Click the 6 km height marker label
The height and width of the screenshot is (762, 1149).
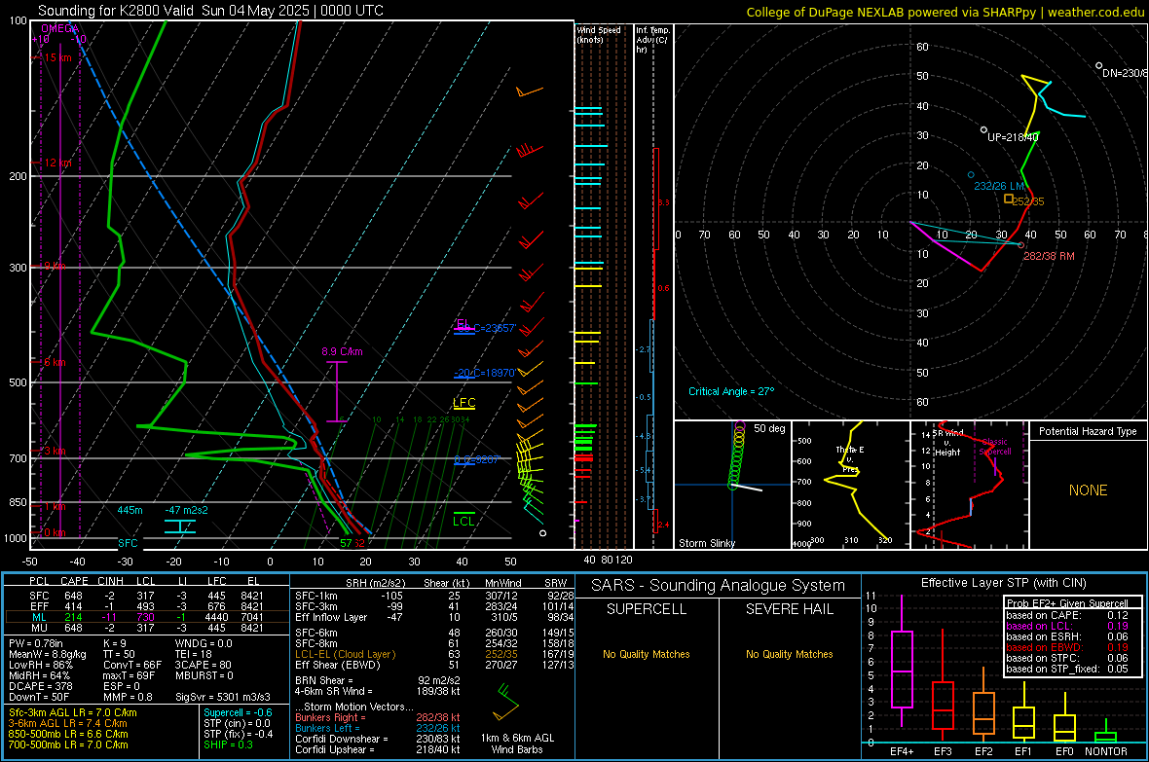coord(55,362)
